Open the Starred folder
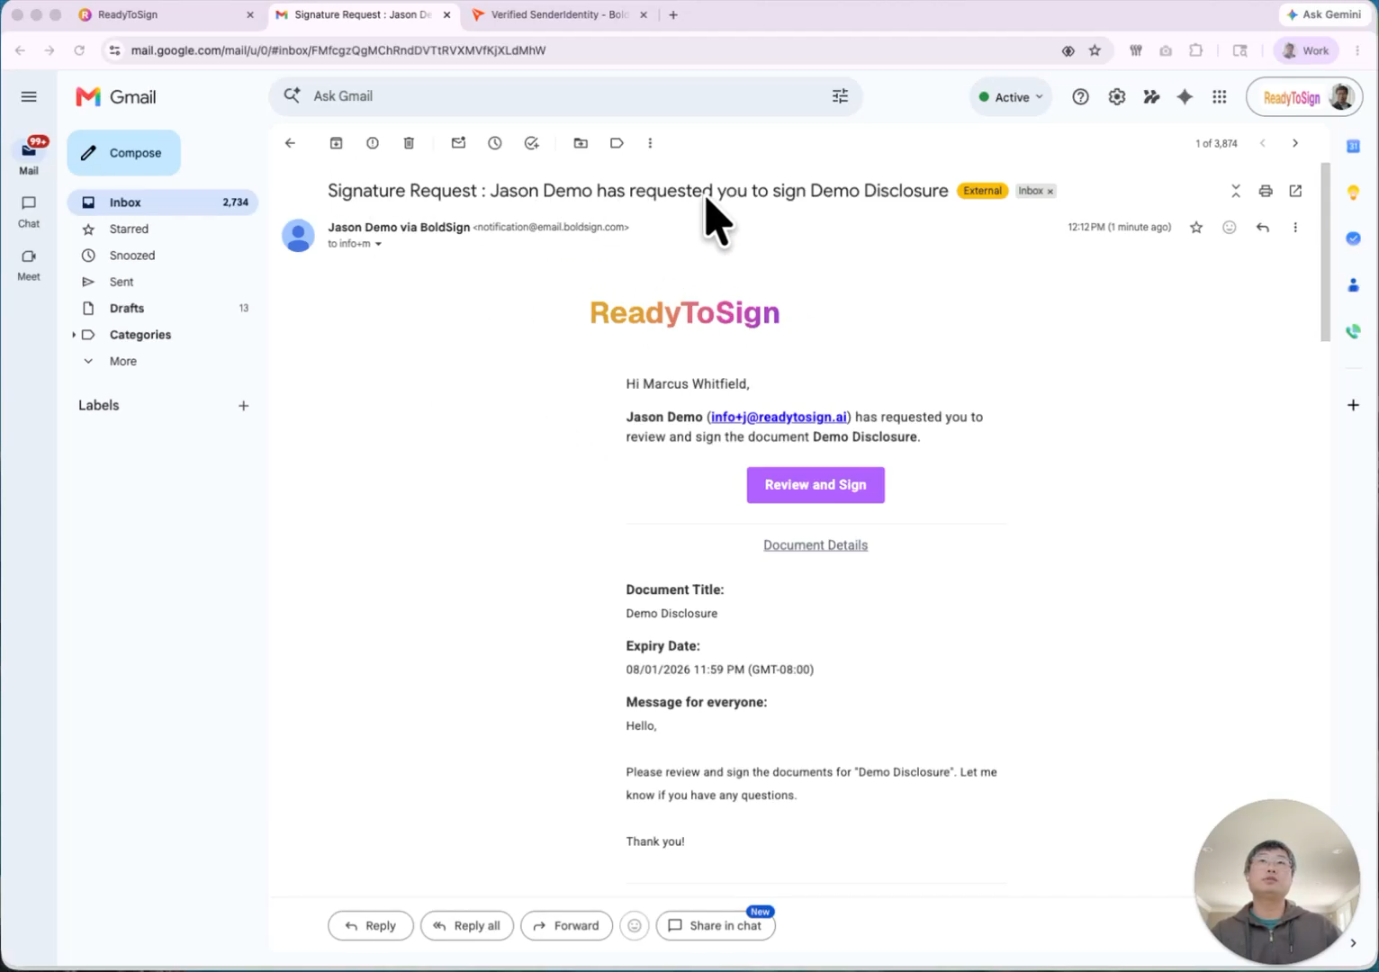 click(163, 229)
